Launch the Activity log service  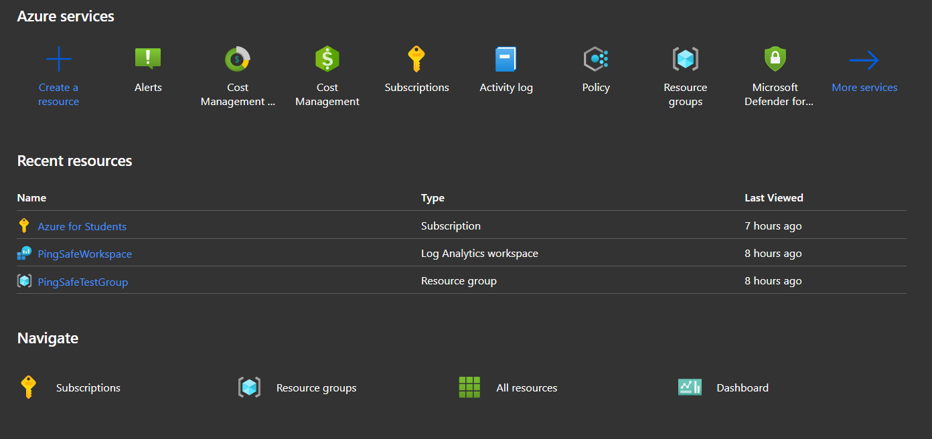tap(506, 60)
